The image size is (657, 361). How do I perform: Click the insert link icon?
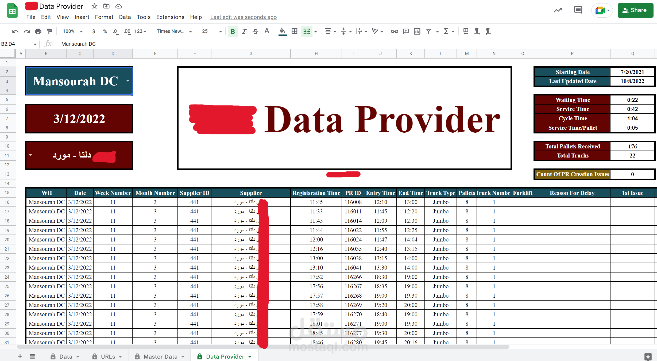click(394, 32)
